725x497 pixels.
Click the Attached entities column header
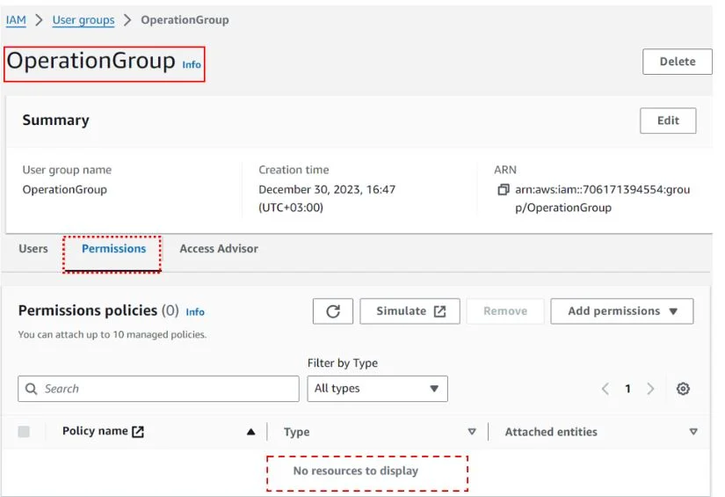551,432
